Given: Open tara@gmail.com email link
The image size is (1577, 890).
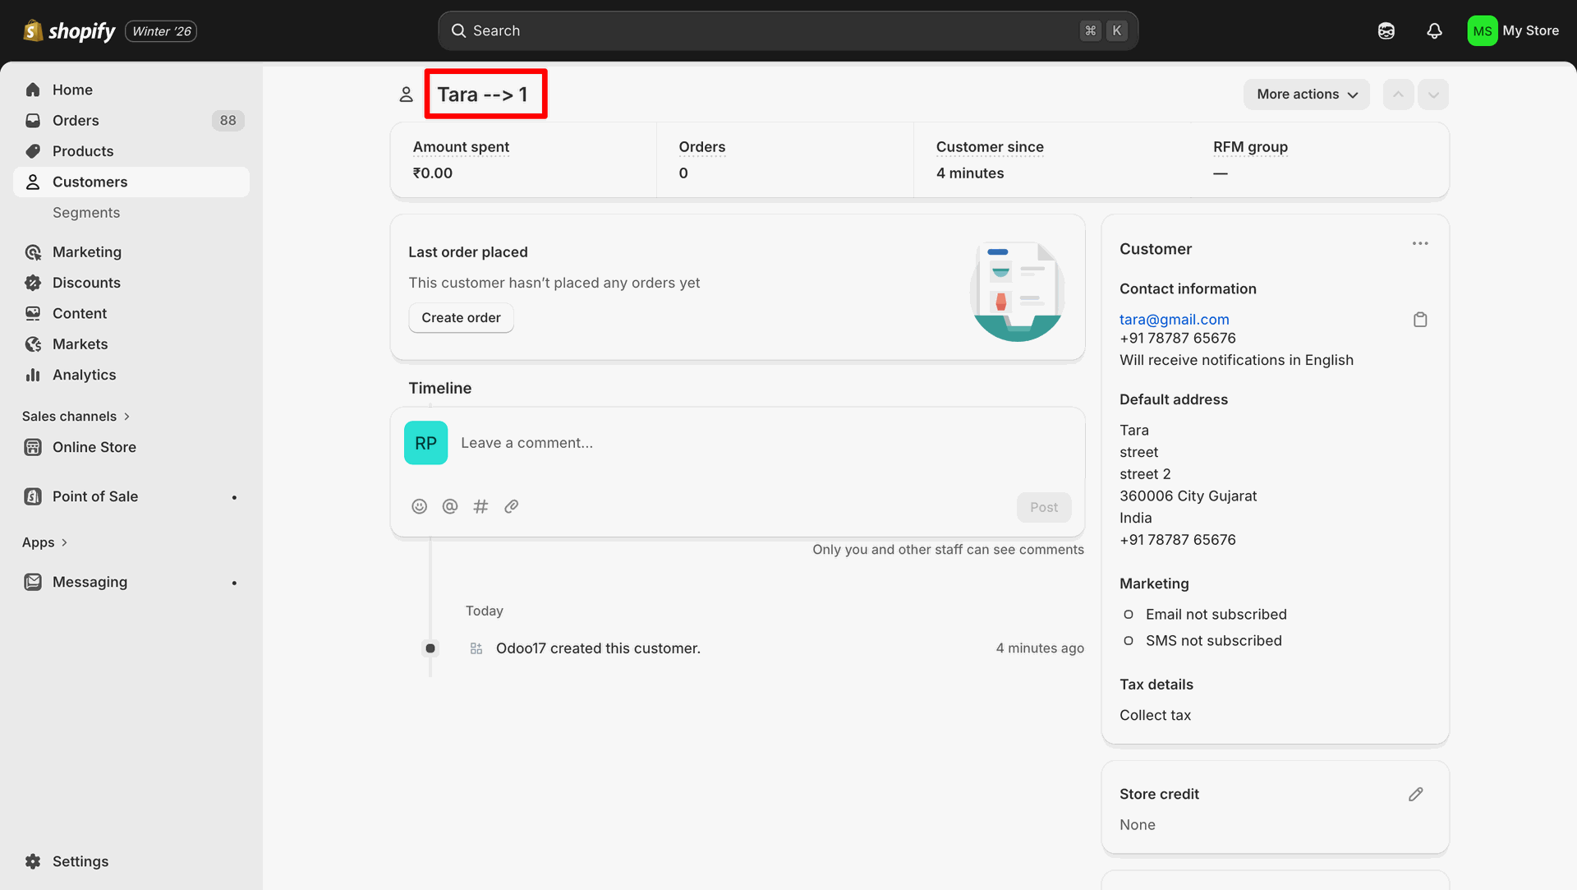Looking at the screenshot, I should click(x=1174, y=319).
